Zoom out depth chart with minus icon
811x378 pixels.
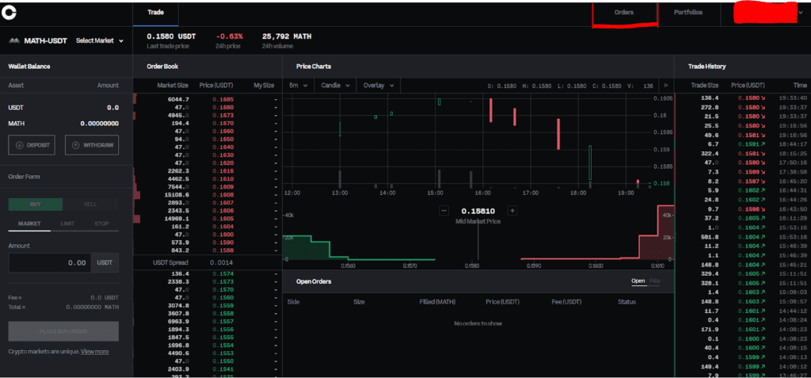tap(444, 211)
